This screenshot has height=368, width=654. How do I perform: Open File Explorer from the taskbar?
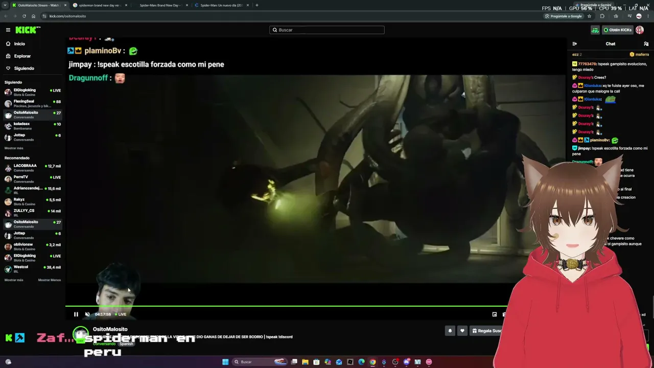[x=305, y=362]
